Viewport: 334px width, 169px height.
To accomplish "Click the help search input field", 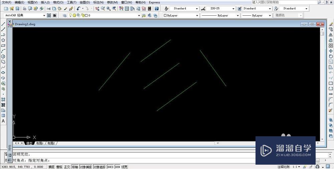I will (x=284, y=2).
